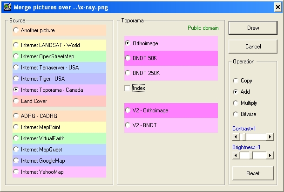
Task: Set operation to Bitwise
Action: click(x=244, y=114)
